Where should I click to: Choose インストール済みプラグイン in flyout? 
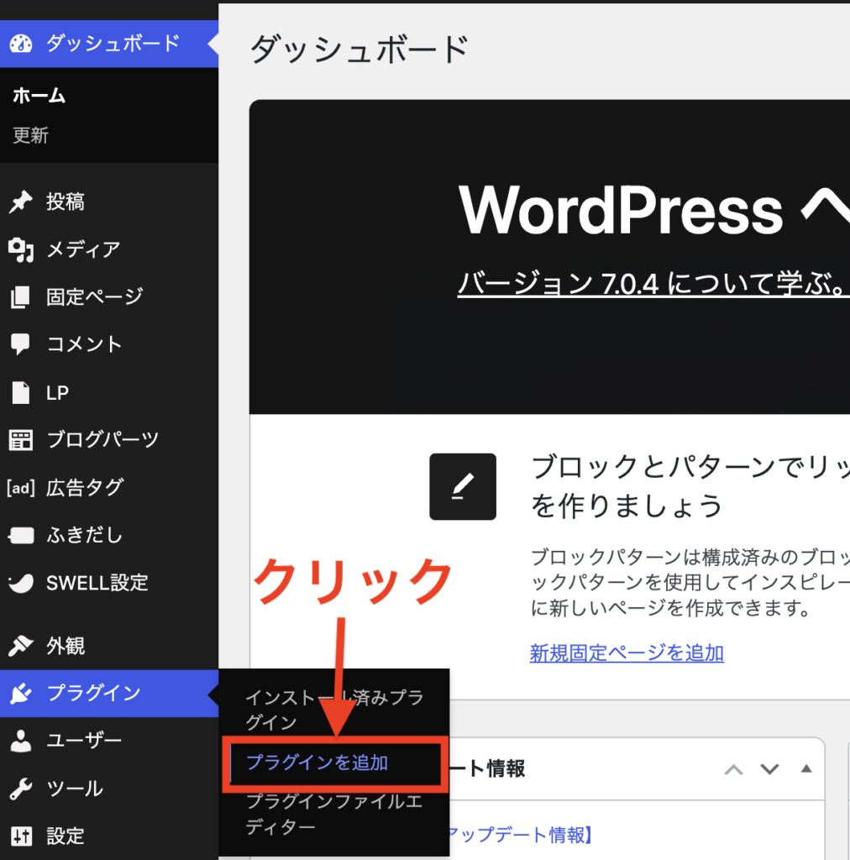(334, 710)
